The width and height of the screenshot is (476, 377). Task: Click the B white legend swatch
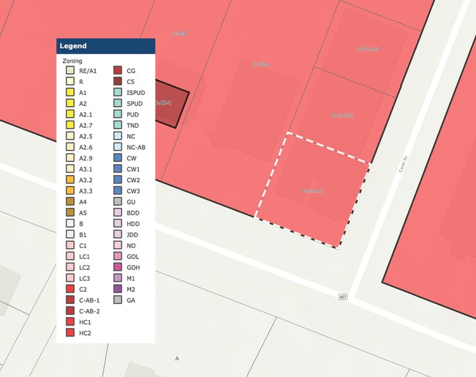click(x=70, y=224)
